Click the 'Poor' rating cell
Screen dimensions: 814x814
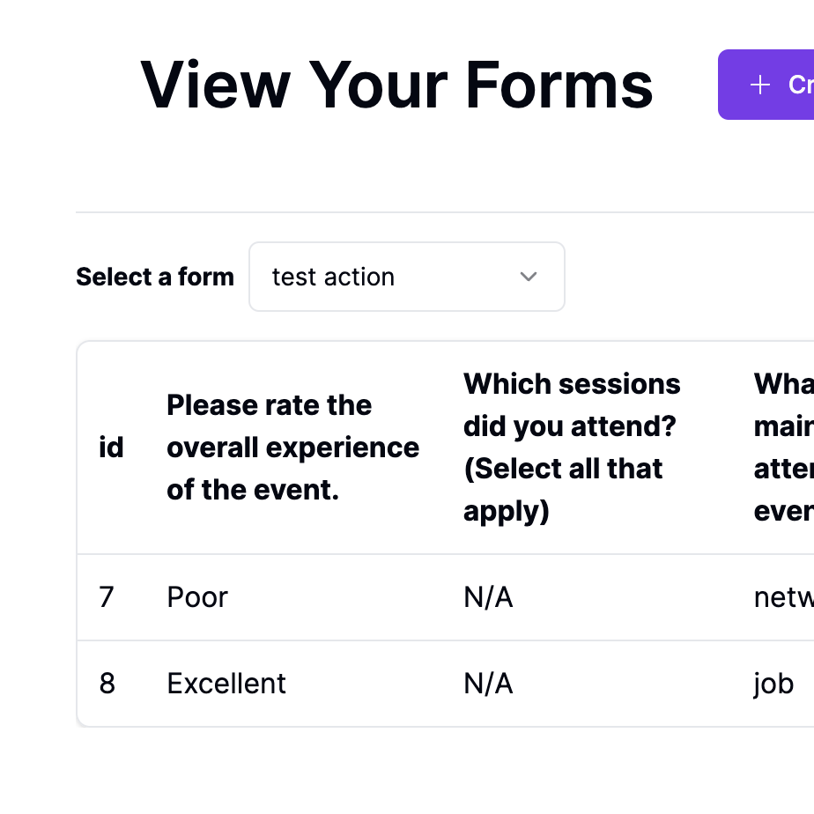click(196, 596)
